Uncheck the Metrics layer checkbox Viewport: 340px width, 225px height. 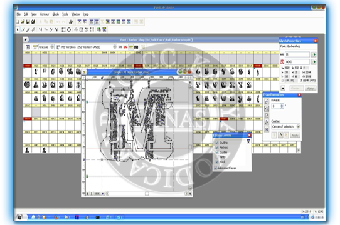[x=216, y=147]
